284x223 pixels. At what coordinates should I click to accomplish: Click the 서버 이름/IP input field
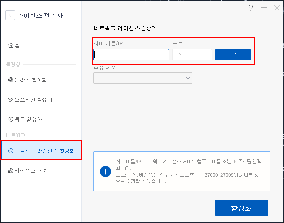(131, 55)
